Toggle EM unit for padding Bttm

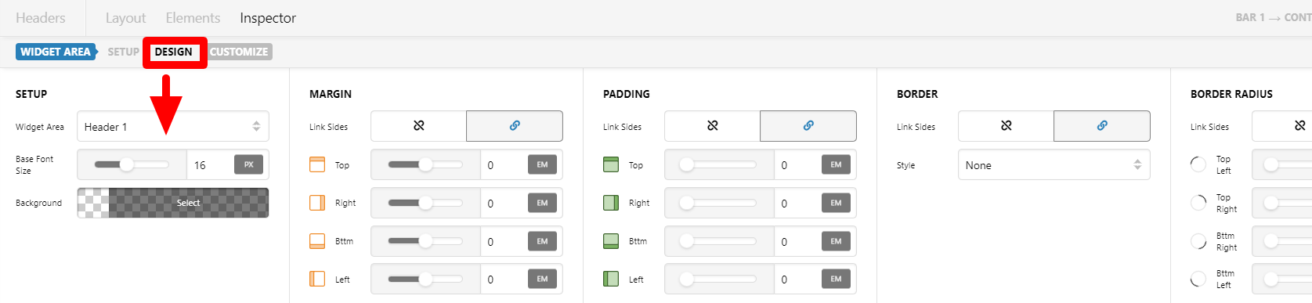tap(836, 241)
